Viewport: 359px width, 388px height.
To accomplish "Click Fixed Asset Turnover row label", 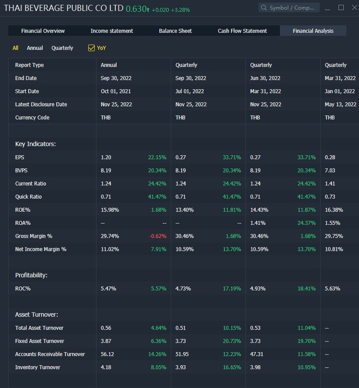I will [x=40, y=341].
